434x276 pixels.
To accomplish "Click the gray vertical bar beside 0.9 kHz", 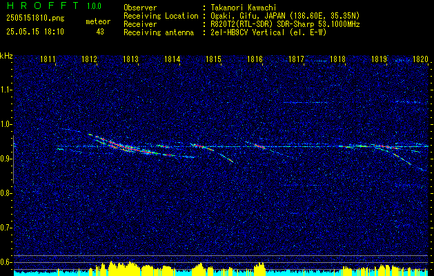I will [13, 159].
